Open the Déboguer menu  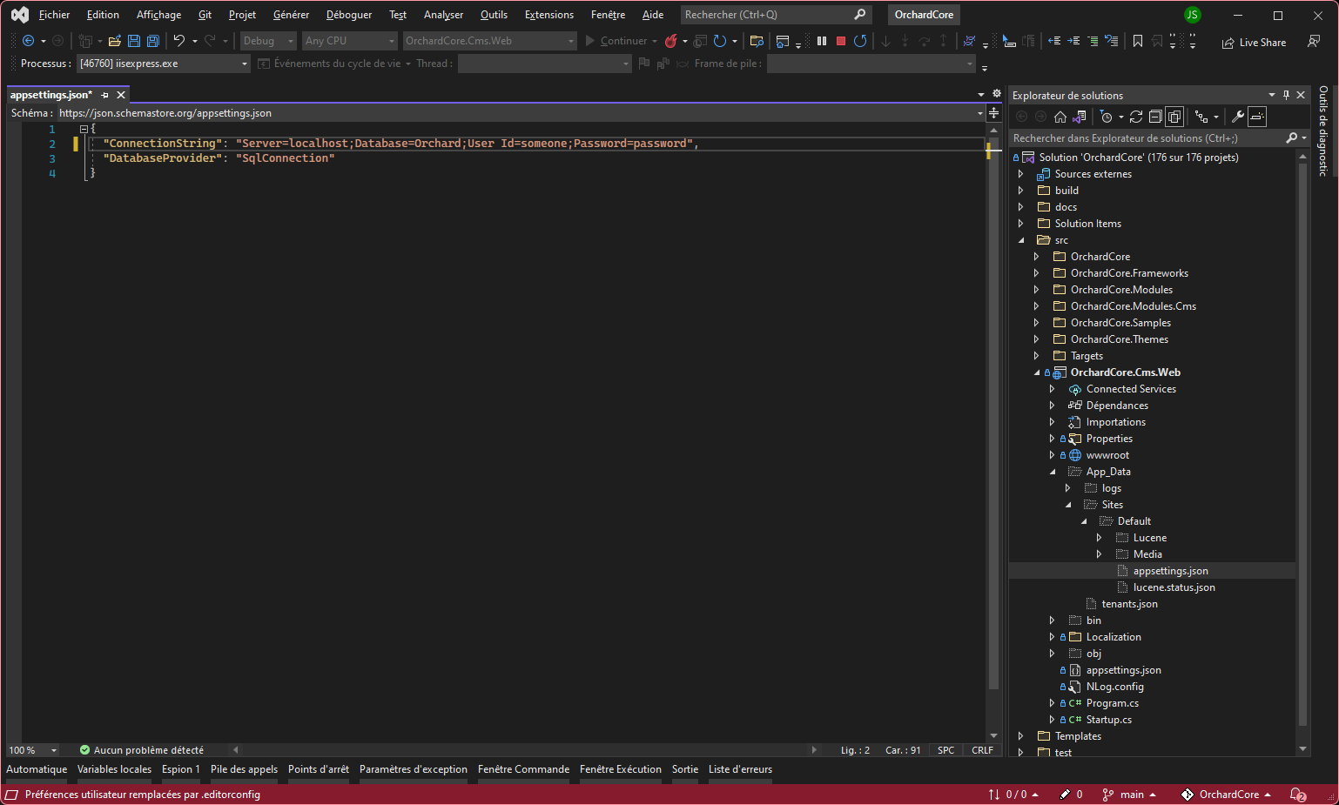coord(347,14)
